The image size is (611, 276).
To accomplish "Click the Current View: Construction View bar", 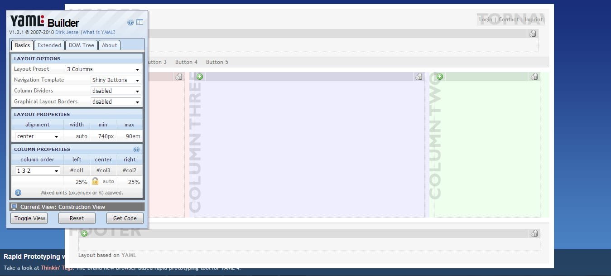I will (77, 207).
